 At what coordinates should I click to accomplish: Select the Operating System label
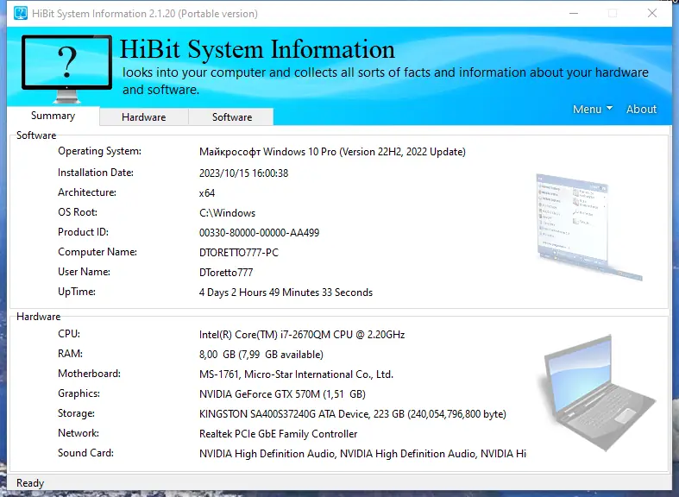(x=99, y=151)
